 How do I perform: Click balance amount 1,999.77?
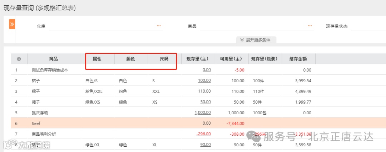click(x=303, y=102)
